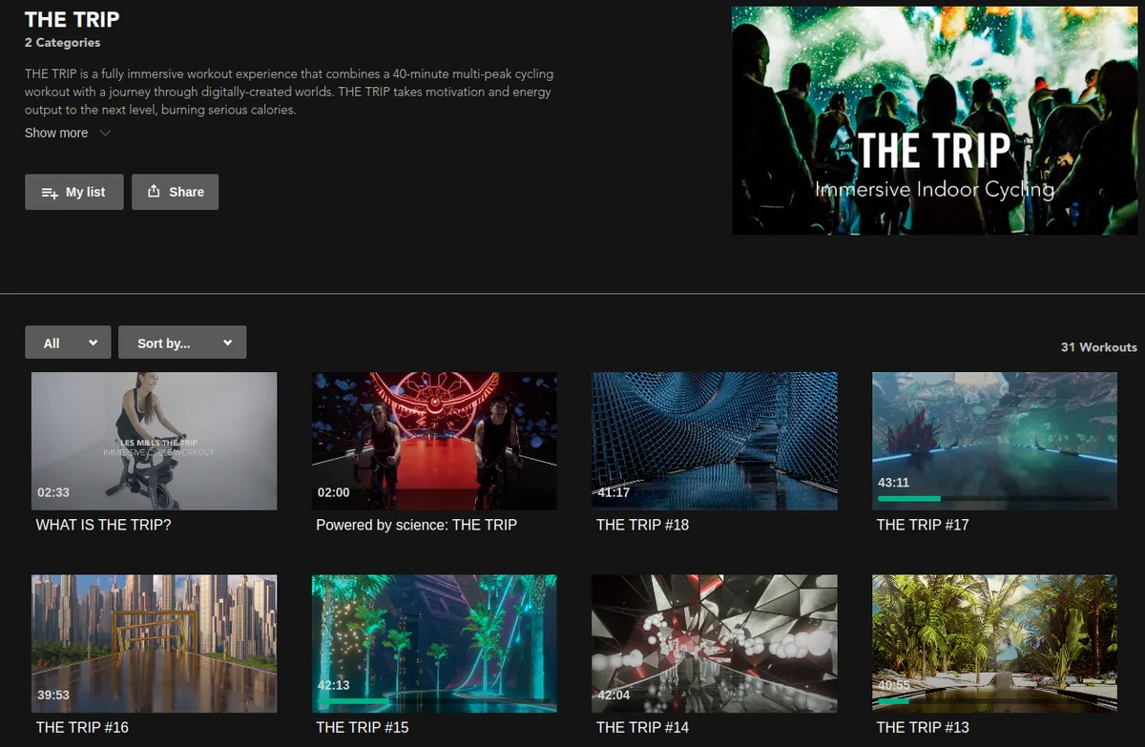
Task: Click the 2 Categories label
Action: pyautogui.click(x=62, y=43)
